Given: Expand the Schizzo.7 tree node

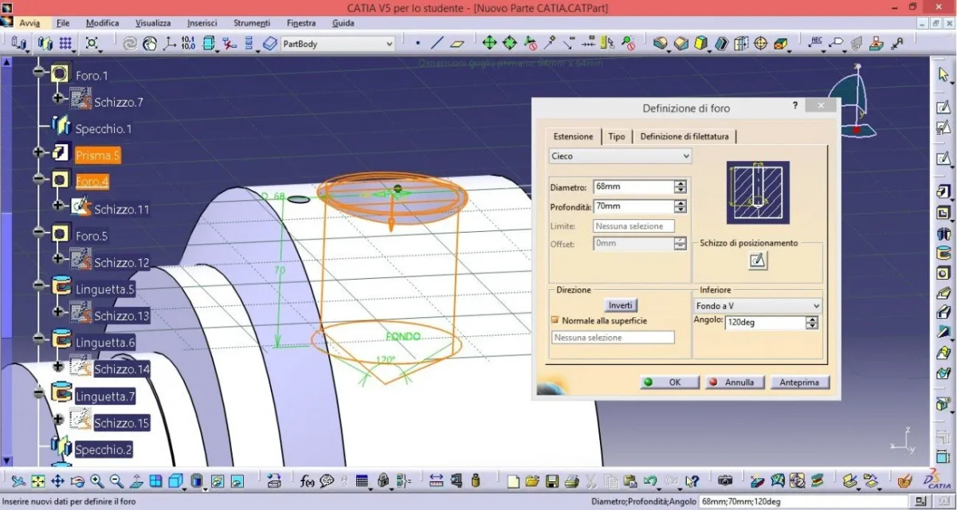Looking at the screenshot, I should pos(57,98).
